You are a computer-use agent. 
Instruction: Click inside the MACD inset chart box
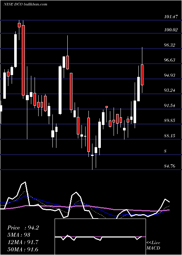(100, 237)
